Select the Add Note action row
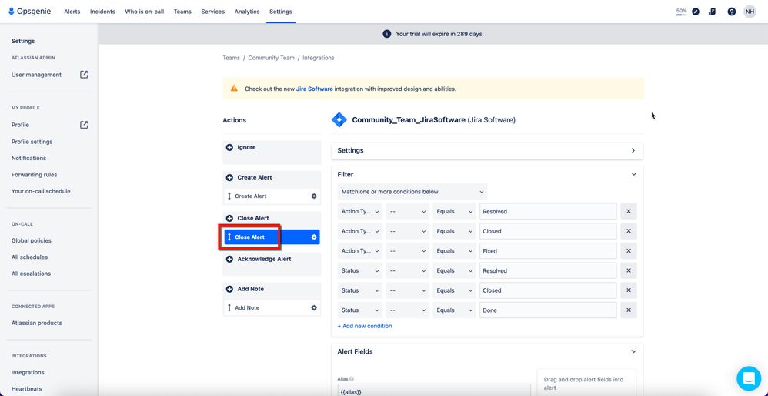The width and height of the screenshot is (768, 396). coord(272,307)
